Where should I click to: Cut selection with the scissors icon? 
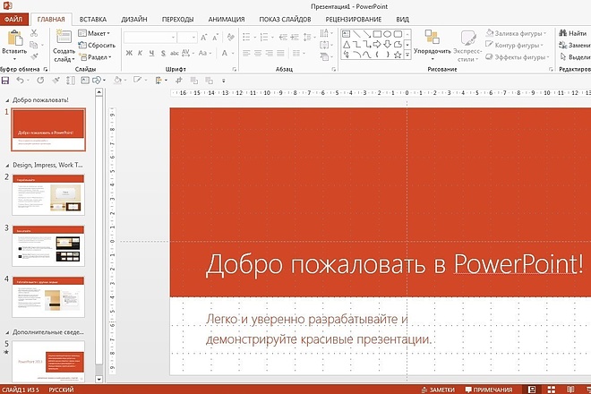coord(34,33)
